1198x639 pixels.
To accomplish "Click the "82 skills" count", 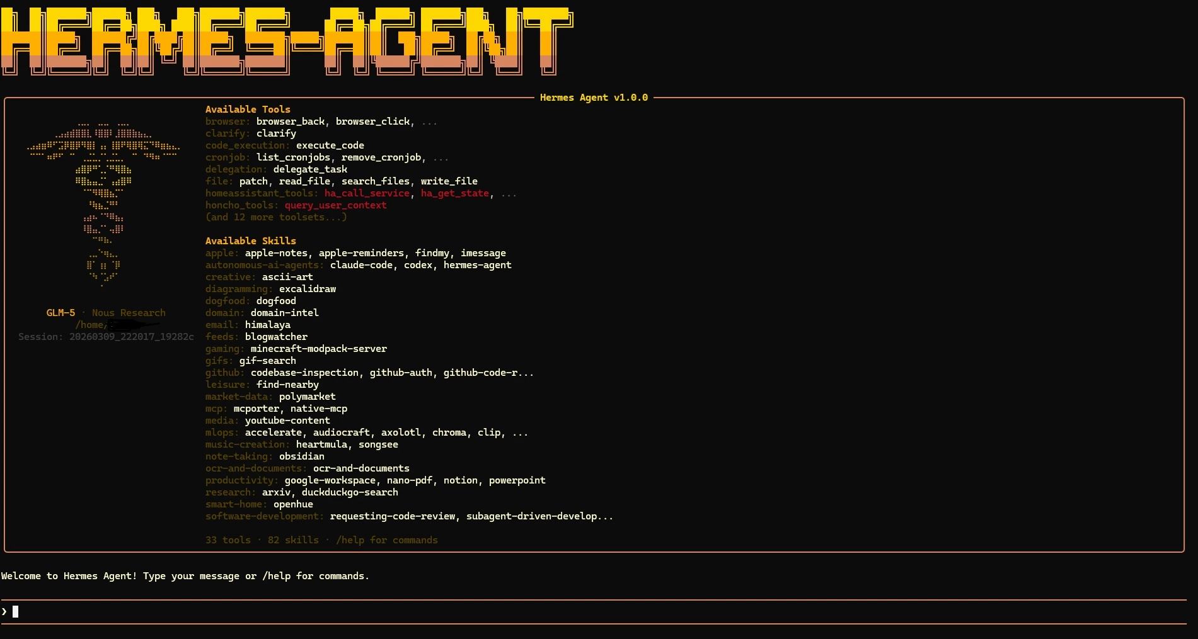I will click(x=293, y=540).
